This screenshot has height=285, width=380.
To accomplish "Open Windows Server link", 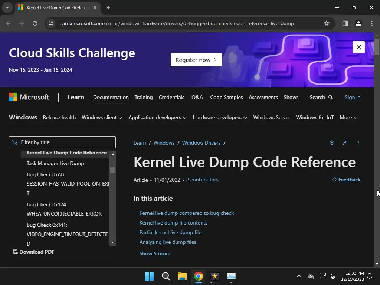I will 271,117.
